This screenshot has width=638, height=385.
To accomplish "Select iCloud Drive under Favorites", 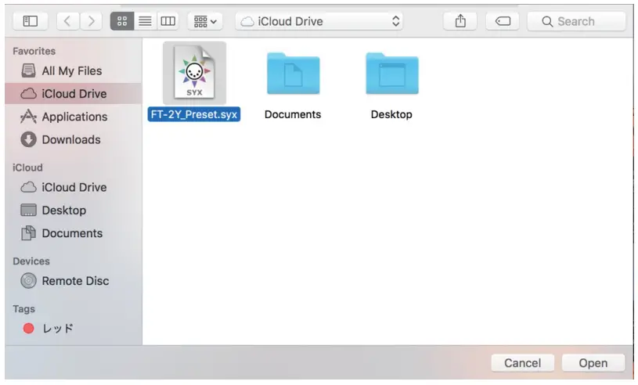I will coord(74,93).
